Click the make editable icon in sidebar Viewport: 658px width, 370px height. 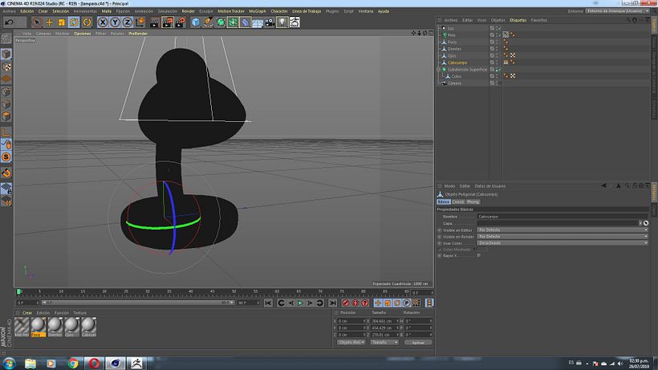coord(6,39)
